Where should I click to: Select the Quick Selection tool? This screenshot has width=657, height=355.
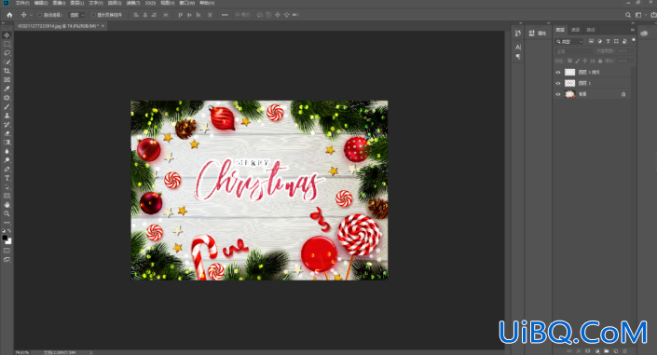(x=7, y=62)
